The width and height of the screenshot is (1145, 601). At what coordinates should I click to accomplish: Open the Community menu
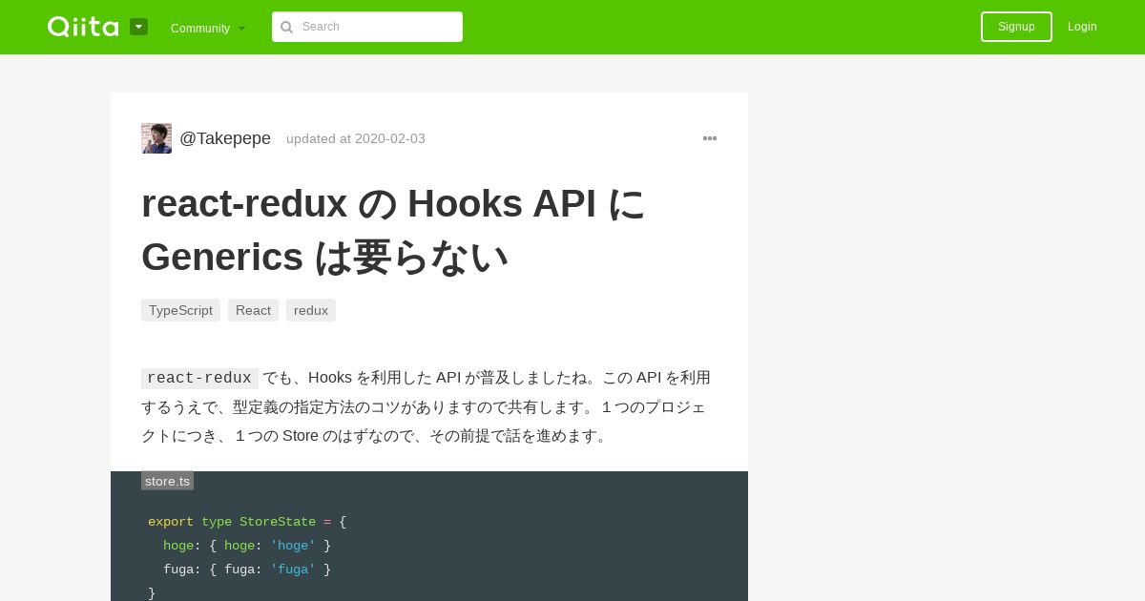tap(208, 28)
